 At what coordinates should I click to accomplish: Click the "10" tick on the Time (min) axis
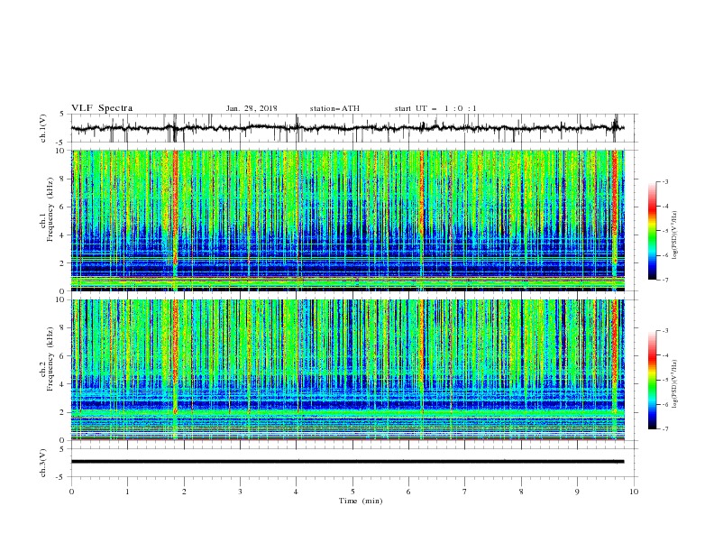[634, 492]
